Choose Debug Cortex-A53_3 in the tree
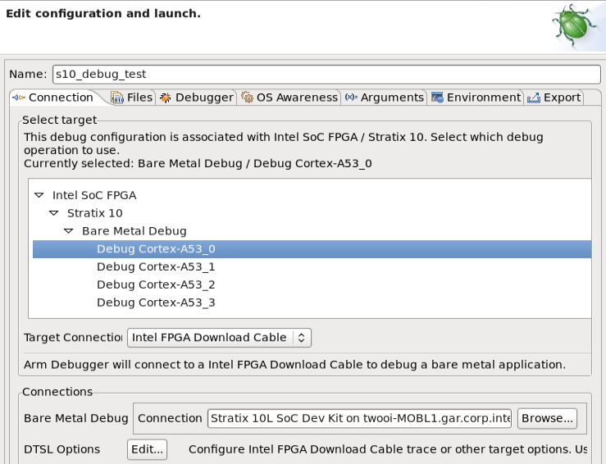The image size is (606, 464). coord(156,303)
